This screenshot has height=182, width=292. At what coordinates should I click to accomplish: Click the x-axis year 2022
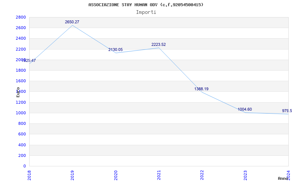click(202, 175)
